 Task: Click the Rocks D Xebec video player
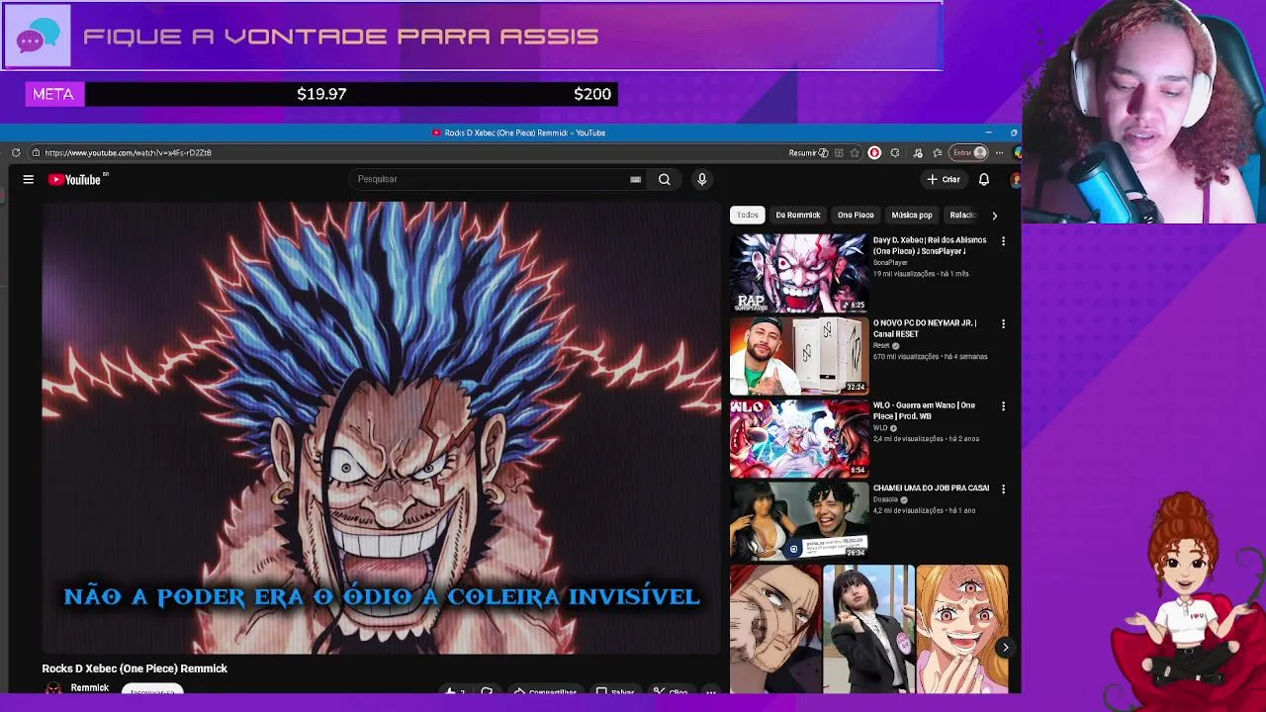click(382, 427)
